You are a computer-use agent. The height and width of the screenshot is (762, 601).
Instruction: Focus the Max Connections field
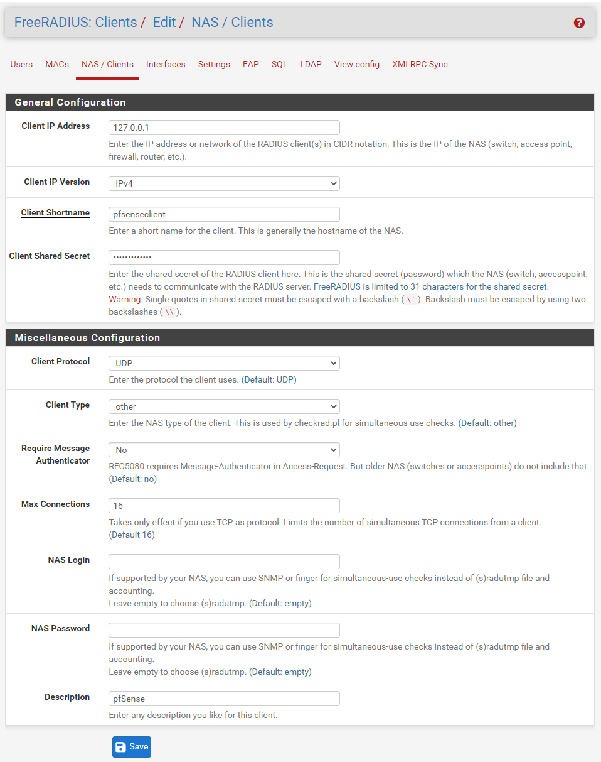pos(224,506)
